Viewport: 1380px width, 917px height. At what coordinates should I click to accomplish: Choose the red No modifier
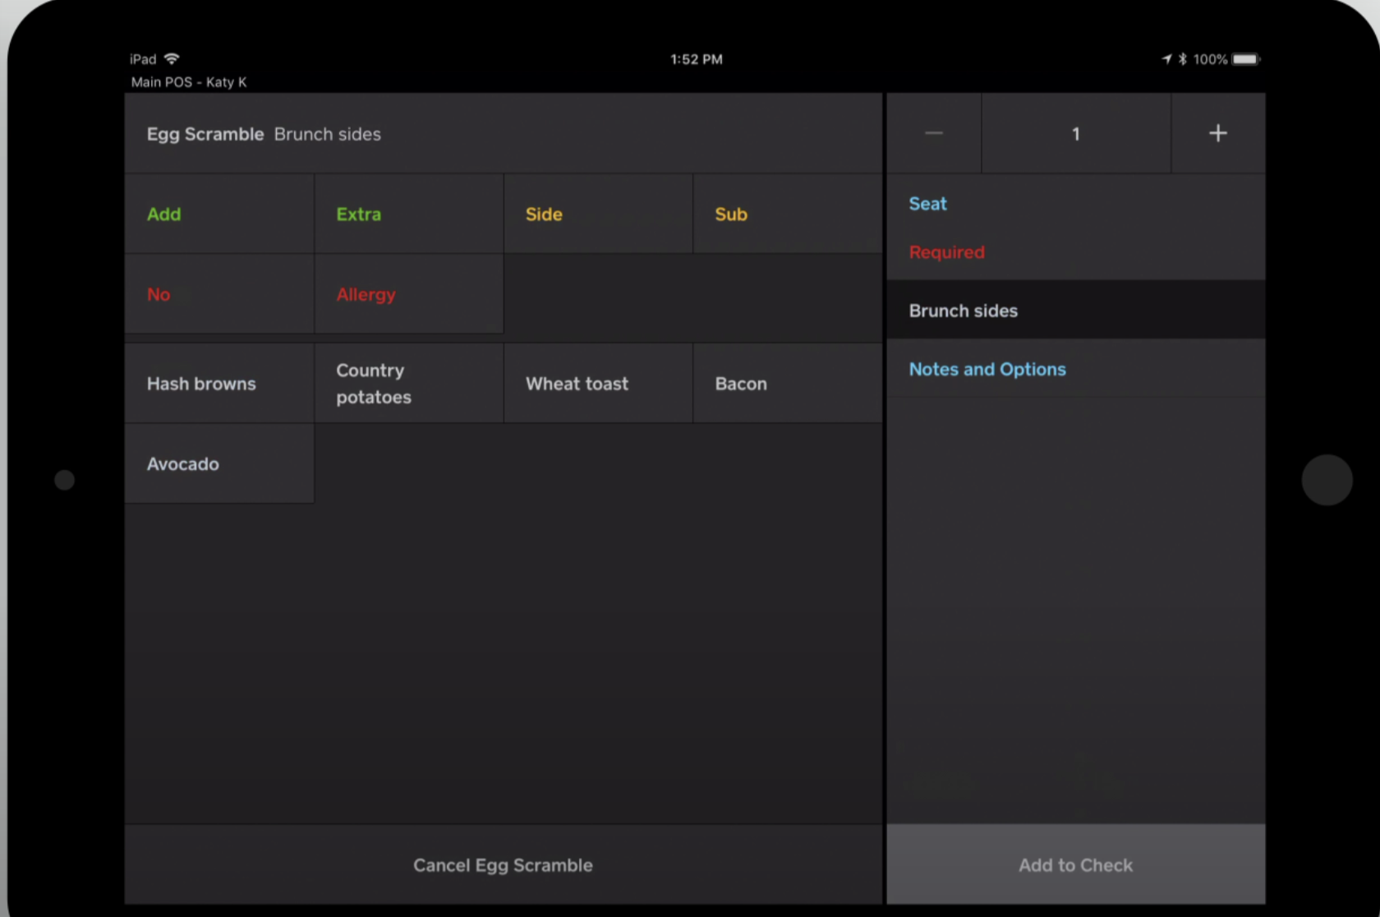click(x=218, y=294)
